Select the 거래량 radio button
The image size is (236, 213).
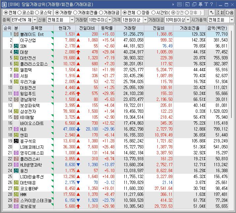tap(57, 13)
